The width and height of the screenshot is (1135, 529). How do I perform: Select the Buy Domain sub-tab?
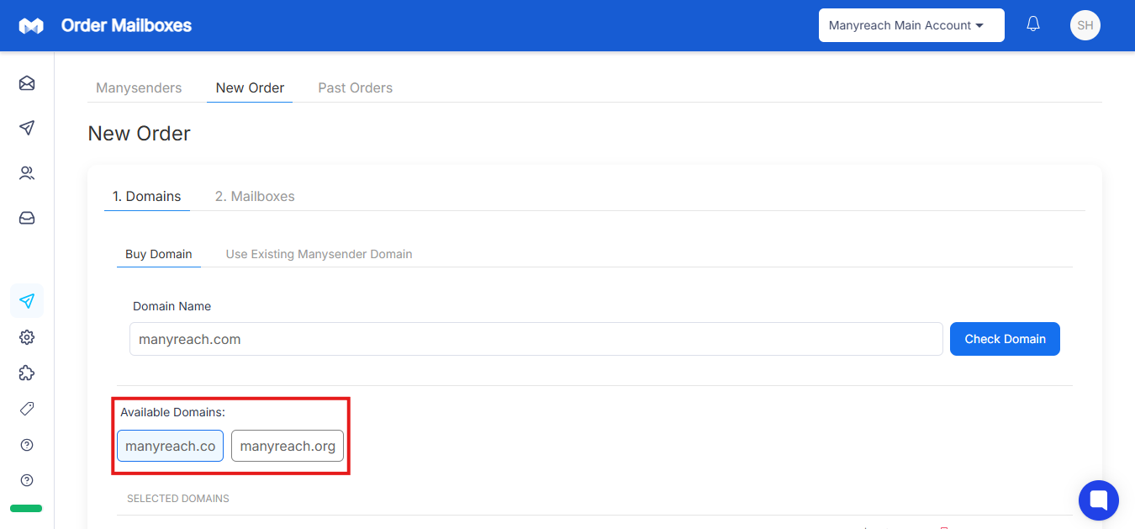point(159,254)
